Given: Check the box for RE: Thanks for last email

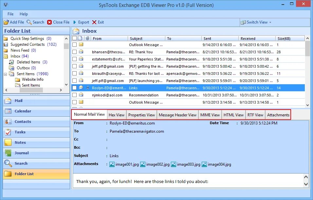Looking at the screenshot, I should (x=74, y=74).
